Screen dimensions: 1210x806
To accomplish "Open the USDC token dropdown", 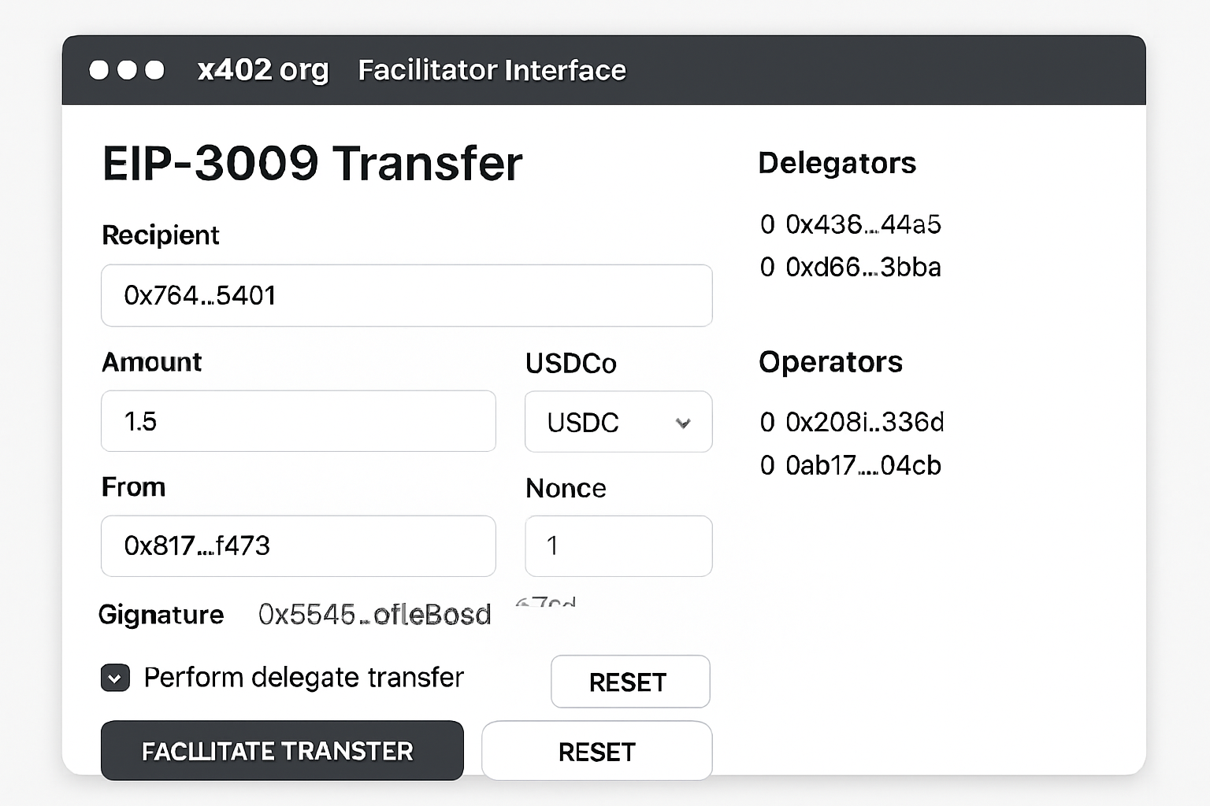I will (x=618, y=422).
